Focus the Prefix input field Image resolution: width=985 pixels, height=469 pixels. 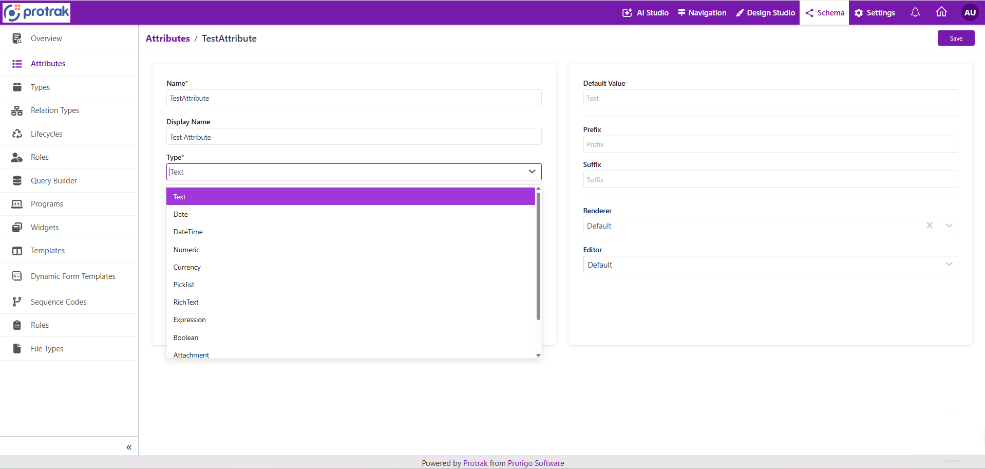770,144
